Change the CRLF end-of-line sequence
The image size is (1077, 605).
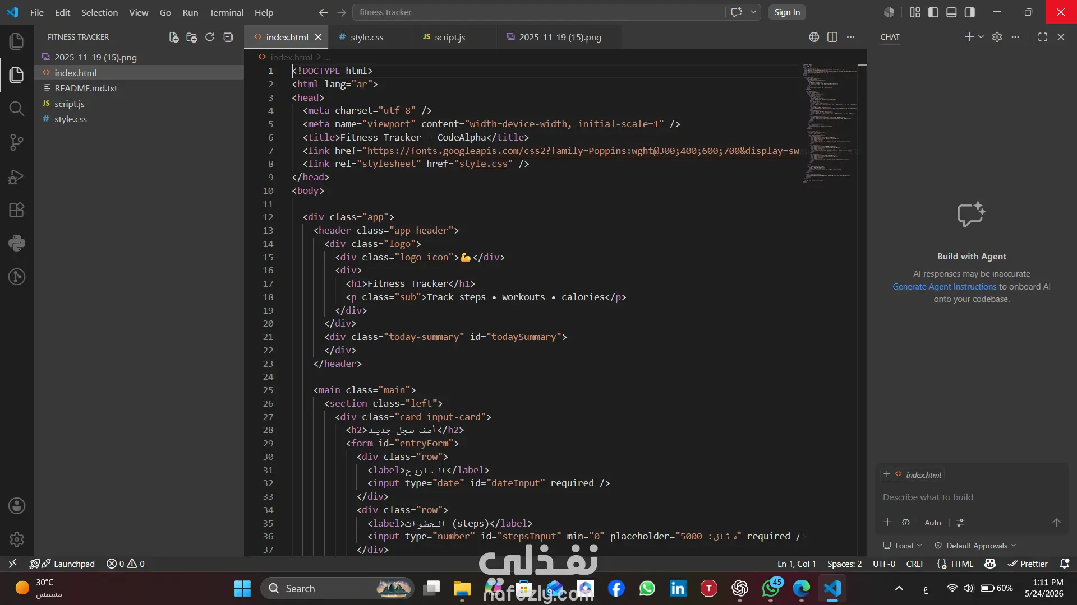point(915,564)
